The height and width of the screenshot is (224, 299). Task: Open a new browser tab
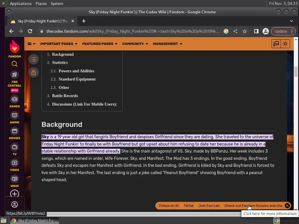click(x=84, y=21)
